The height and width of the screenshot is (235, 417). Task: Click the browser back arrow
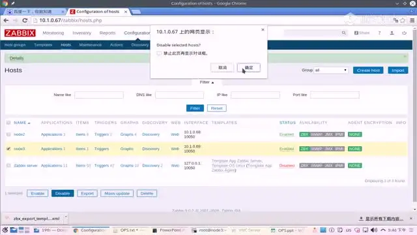(6, 20)
